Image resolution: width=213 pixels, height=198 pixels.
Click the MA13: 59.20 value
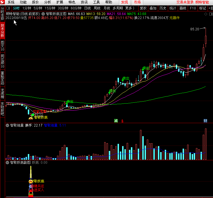coord(96,14)
